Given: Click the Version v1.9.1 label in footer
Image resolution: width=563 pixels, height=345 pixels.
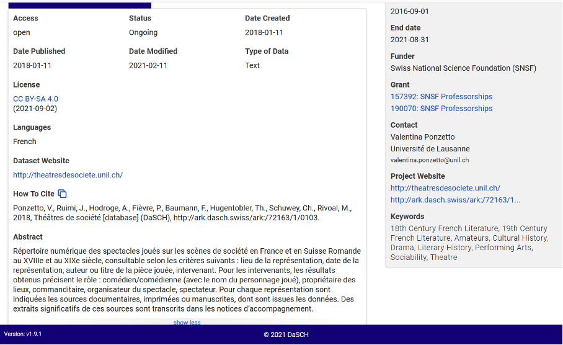Looking at the screenshot, I should pyautogui.click(x=22, y=334).
